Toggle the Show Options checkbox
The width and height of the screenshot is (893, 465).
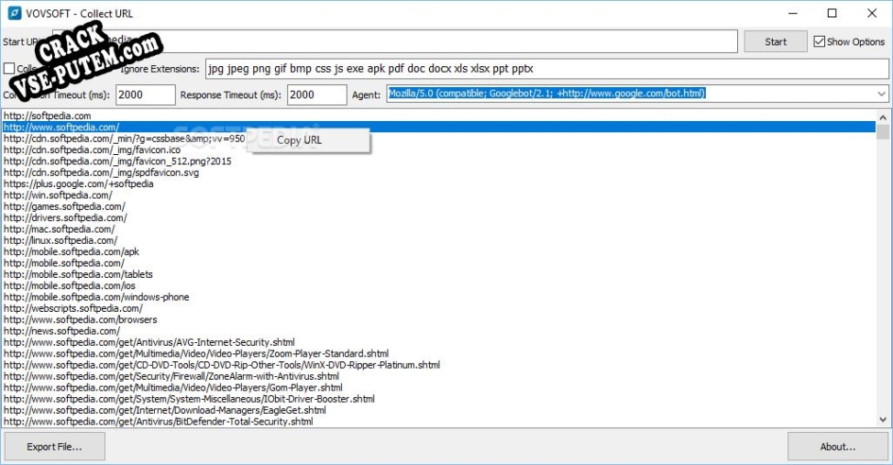pos(819,41)
